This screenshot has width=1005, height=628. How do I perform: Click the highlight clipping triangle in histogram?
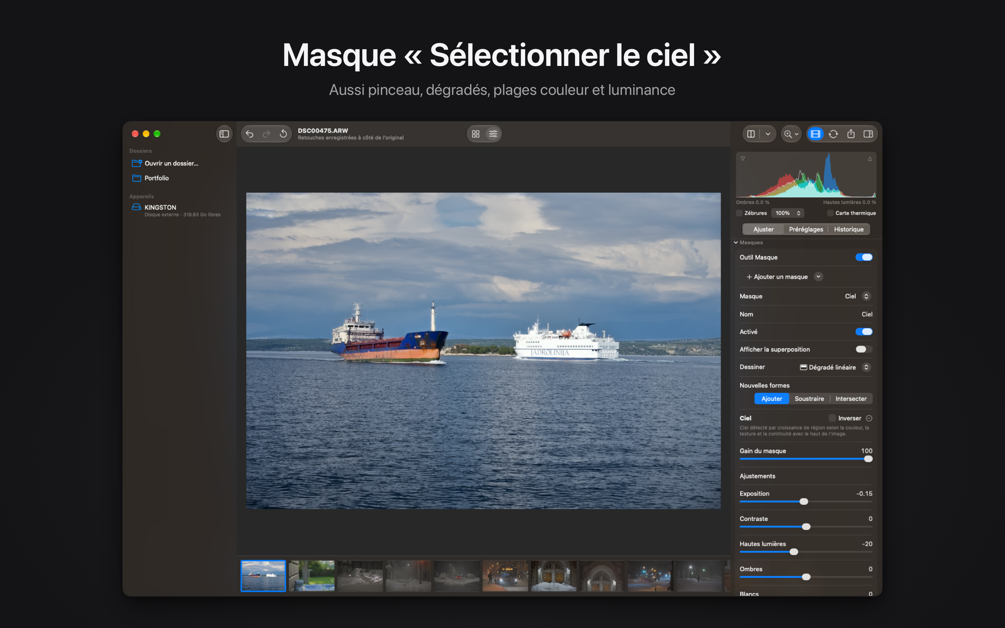click(870, 159)
